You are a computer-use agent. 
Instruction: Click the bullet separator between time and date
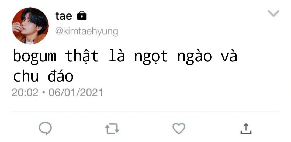pyautogui.click(x=43, y=92)
